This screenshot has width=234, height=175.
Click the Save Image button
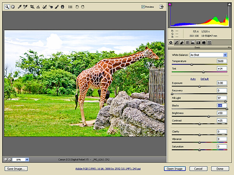(16, 169)
